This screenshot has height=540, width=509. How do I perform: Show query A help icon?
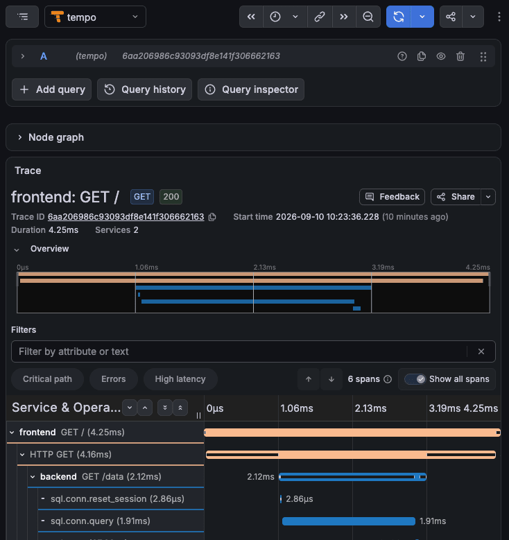402,56
